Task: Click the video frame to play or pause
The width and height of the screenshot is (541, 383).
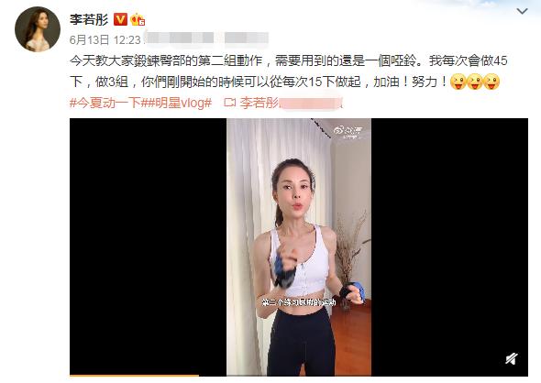Action: [299, 247]
